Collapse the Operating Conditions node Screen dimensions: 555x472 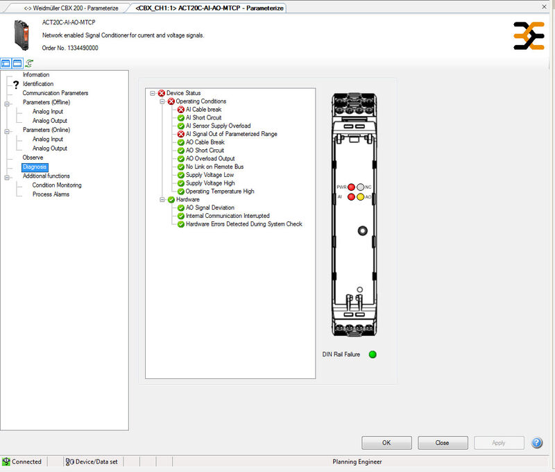pyautogui.click(x=162, y=101)
